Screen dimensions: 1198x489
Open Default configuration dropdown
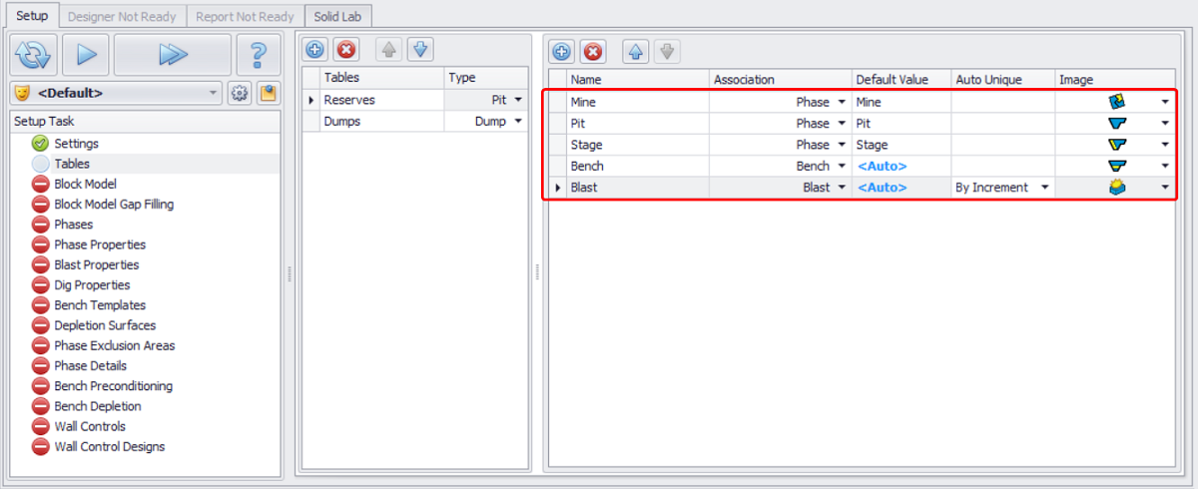point(214,93)
